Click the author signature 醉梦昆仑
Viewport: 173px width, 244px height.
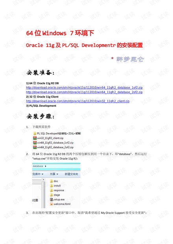point(130,59)
